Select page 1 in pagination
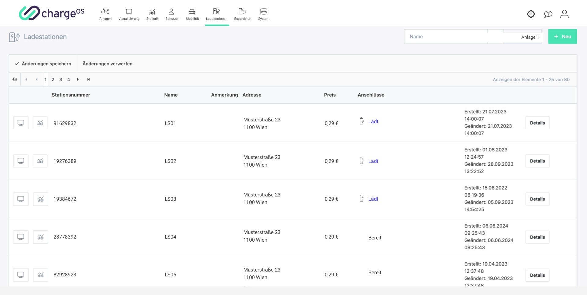587x295 pixels. (45, 79)
